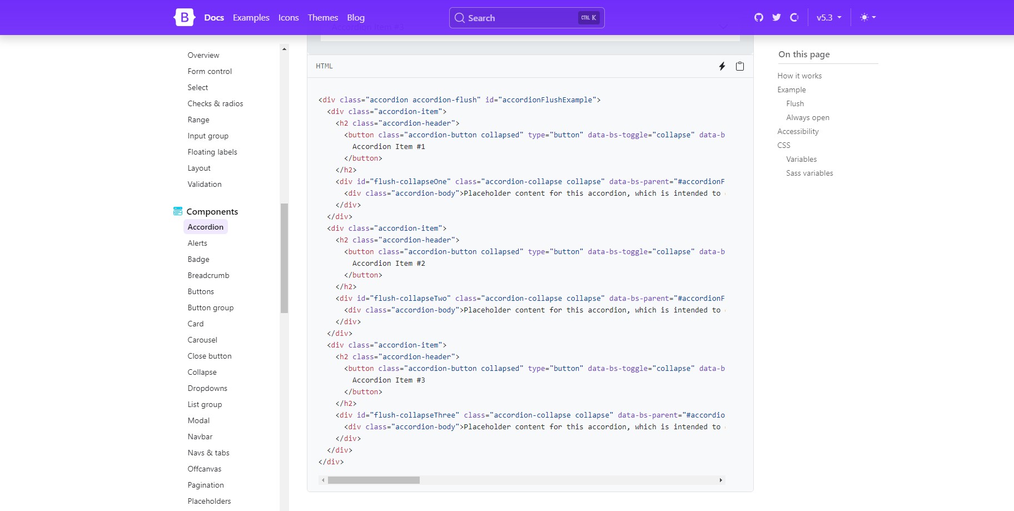Open the Icons nav item
The image size is (1014, 511).
(289, 18)
